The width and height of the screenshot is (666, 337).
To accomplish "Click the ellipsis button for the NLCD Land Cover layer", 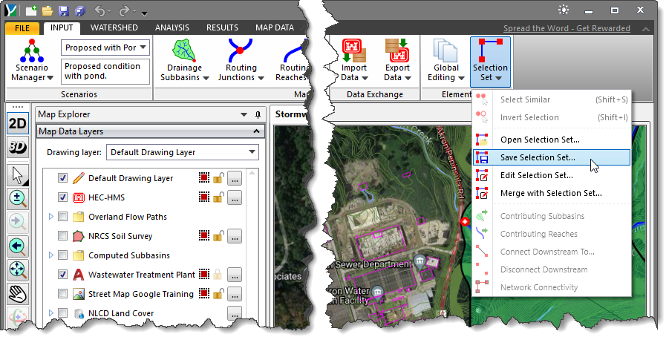I will coord(235,314).
